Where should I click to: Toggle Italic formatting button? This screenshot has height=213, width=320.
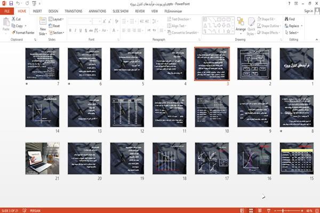coord(75,30)
